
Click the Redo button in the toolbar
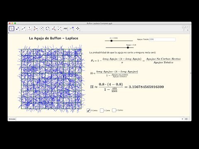coord(187,27)
